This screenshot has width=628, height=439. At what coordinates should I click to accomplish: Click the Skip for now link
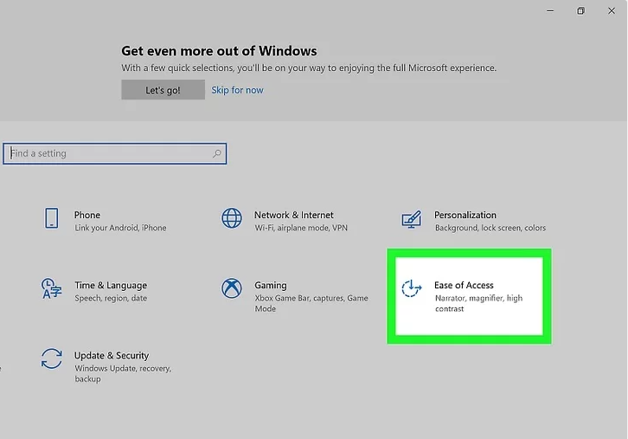[x=238, y=90]
